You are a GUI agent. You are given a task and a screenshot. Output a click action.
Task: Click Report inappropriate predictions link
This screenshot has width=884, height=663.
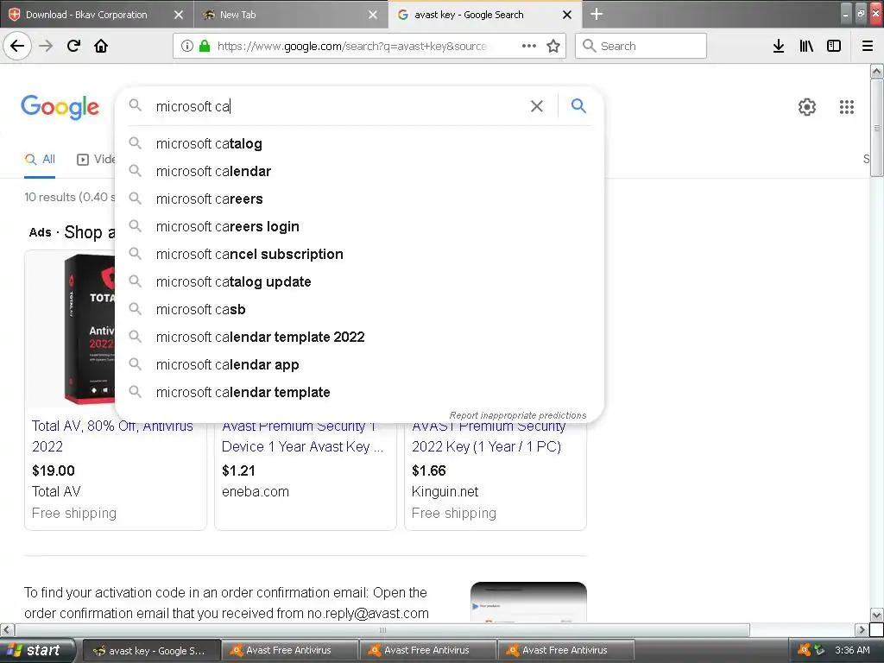518,415
